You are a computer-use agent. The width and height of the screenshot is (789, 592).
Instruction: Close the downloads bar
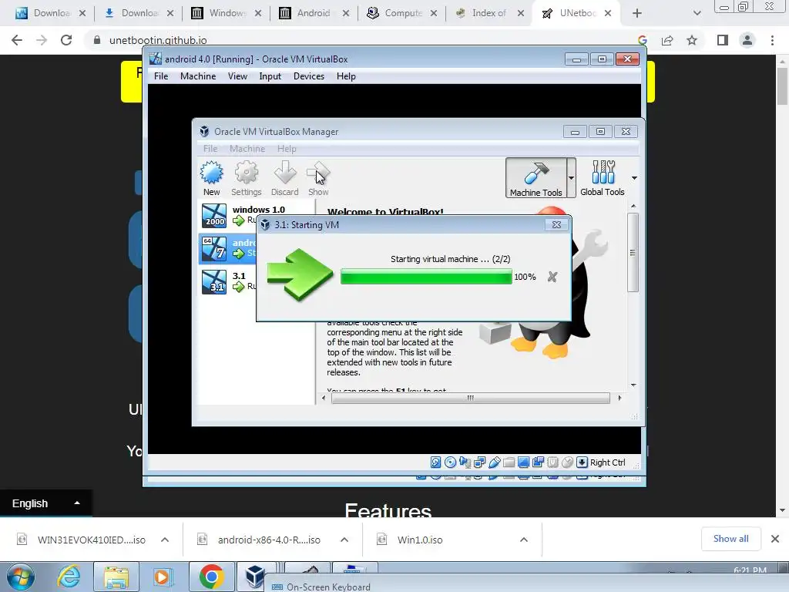pyautogui.click(x=775, y=539)
